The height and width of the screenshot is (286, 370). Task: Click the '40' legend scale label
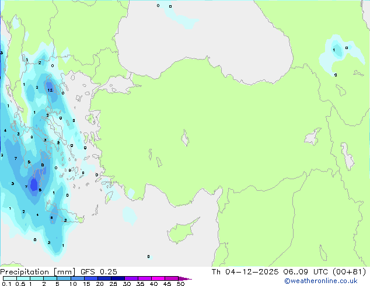pyautogui.click(x=153, y=284)
